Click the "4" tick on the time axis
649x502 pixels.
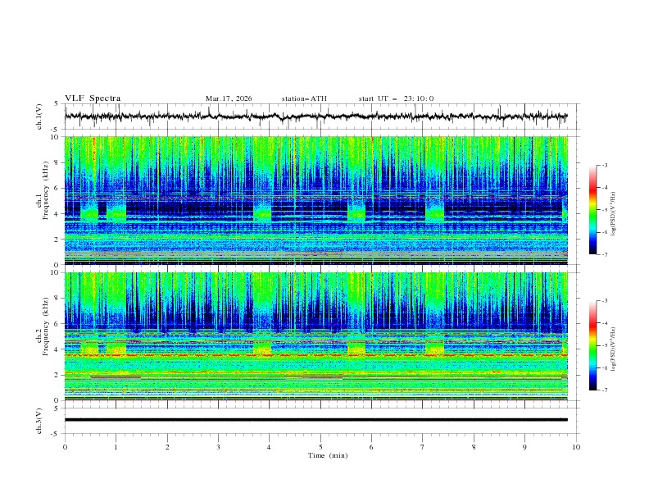pyautogui.click(x=269, y=447)
